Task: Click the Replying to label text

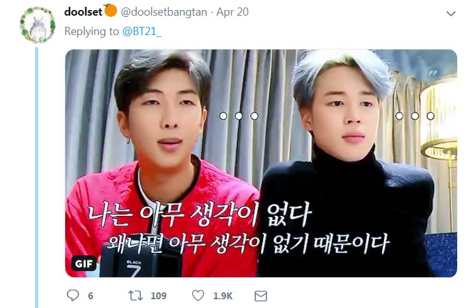Action: pos(91,31)
